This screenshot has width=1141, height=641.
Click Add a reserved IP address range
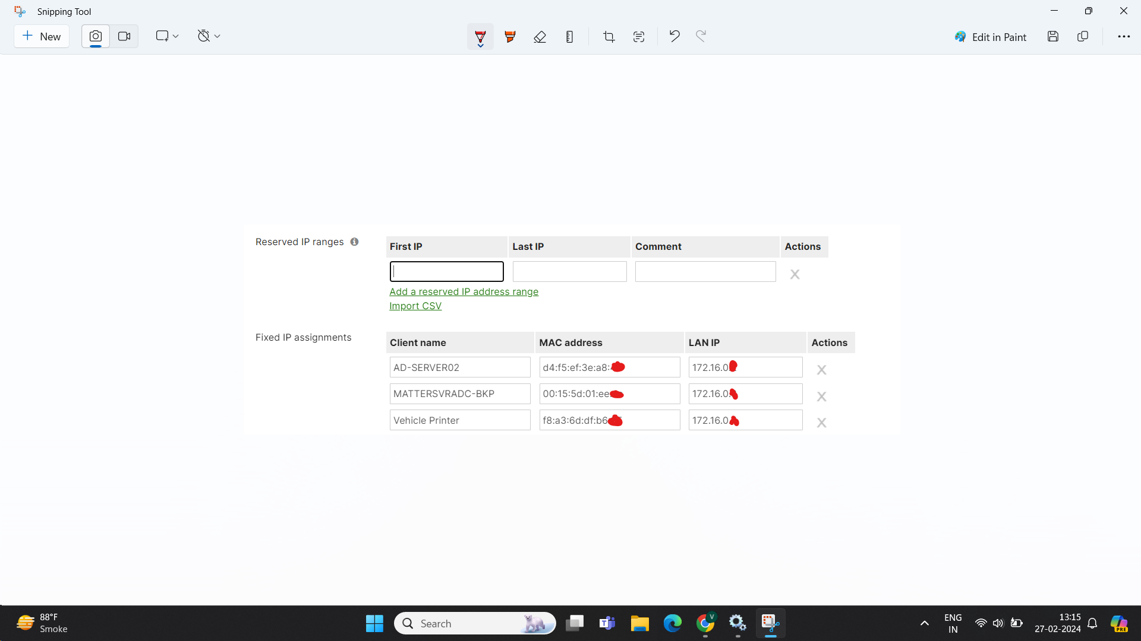coord(464,291)
